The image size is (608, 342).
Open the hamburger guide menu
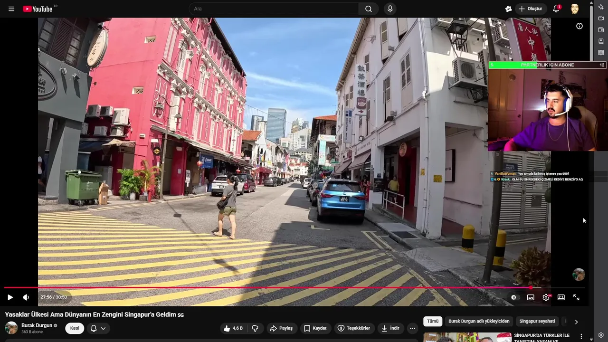pos(11,9)
